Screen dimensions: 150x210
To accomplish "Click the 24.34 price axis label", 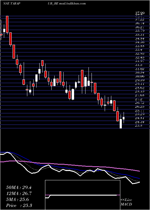I will click(139, 122).
